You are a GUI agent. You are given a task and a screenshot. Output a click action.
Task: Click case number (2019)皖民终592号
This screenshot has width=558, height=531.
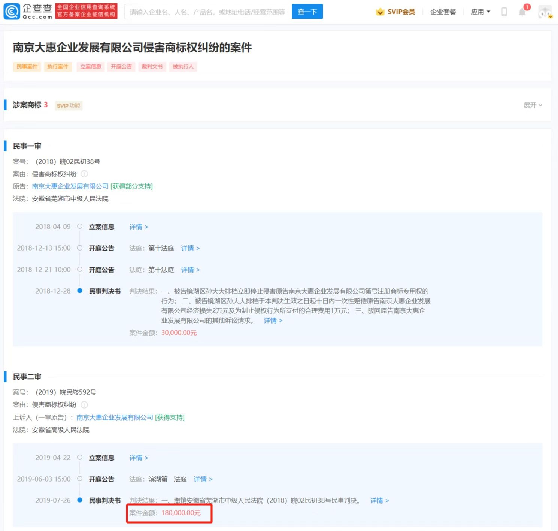point(66,392)
